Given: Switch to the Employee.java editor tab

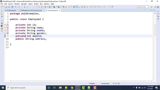Looking at the screenshot, I should pyautogui.click(x=10, y=10).
